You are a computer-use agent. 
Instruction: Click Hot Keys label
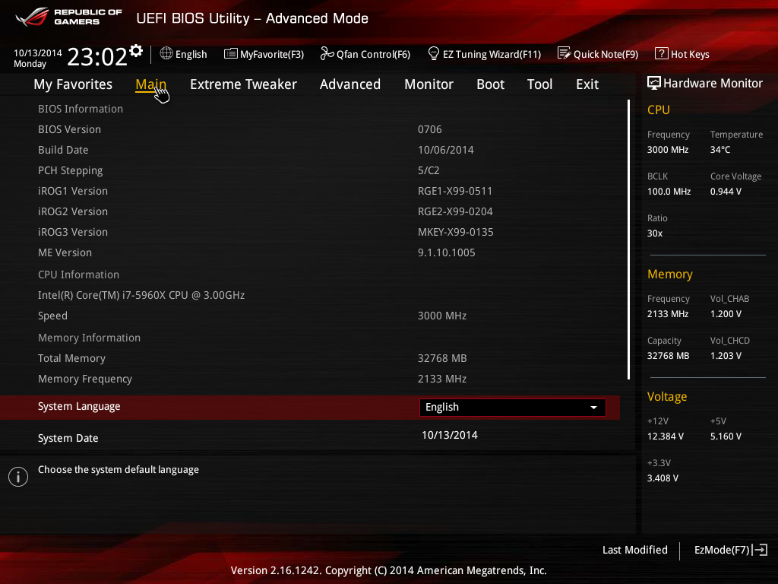click(690, 54)
